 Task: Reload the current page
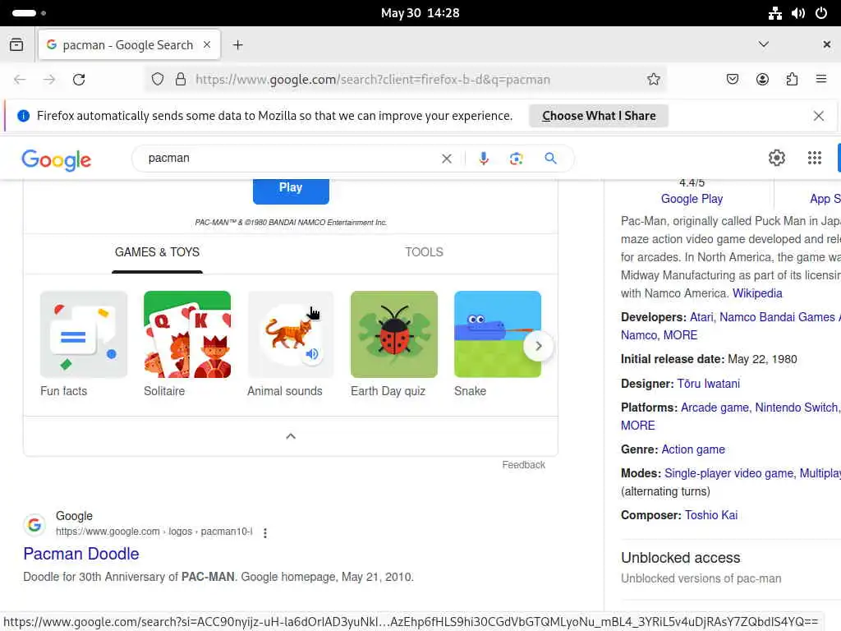click(x=79, y=80)
